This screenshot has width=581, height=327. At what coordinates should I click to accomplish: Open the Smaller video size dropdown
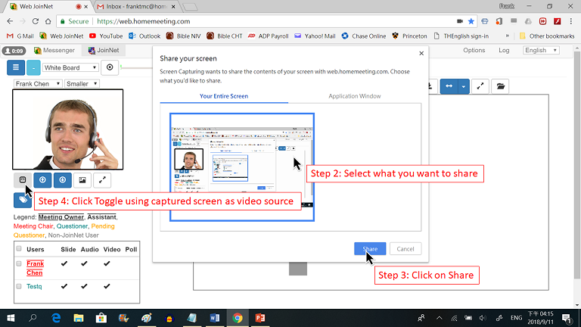tap(87, 84)
